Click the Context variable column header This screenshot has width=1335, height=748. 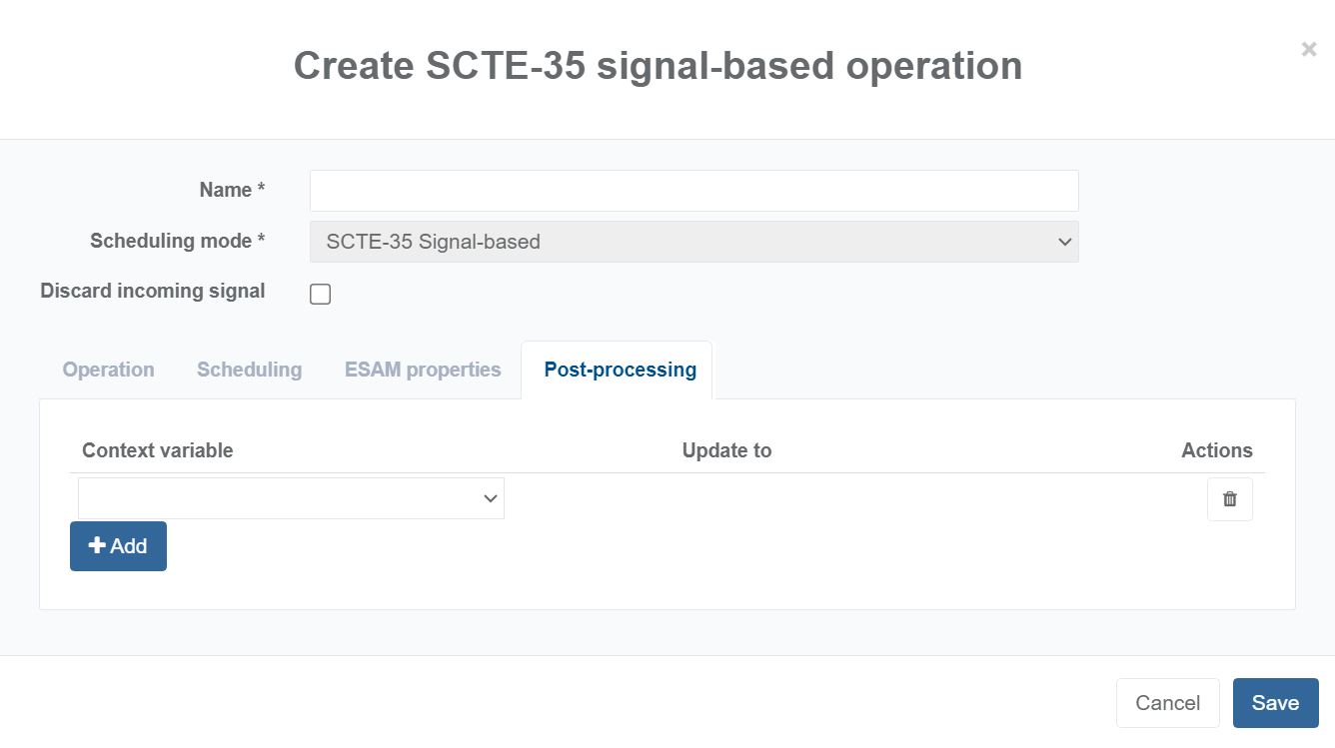pos(157,450)
